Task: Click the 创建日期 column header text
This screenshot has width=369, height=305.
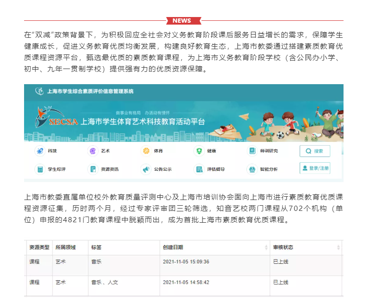Action: [173, 247]
